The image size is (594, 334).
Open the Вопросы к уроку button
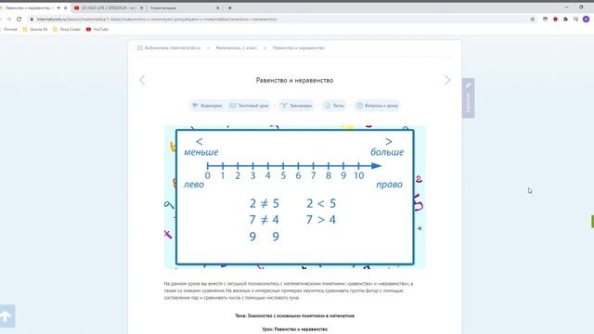click(378, 106)
